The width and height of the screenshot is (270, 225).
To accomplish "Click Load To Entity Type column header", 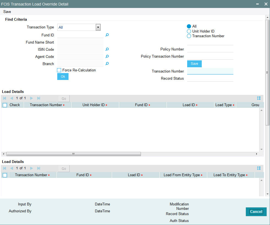I will coord(231,175).
